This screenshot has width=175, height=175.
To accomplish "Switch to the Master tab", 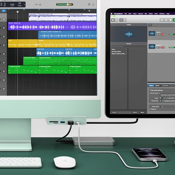I will [x=157, y=85].
